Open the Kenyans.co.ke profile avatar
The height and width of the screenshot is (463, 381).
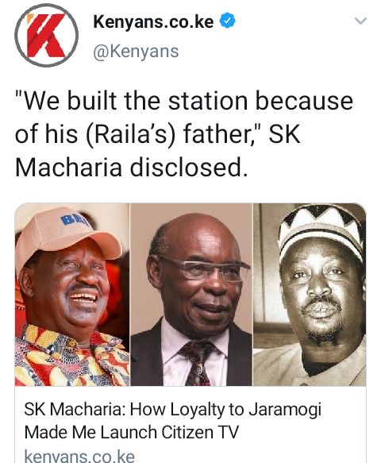point(46,36)
